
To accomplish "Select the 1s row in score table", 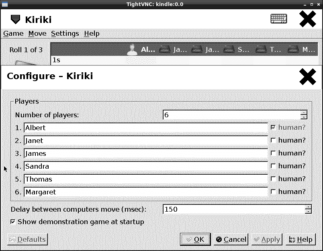I will [x=184, y=60].
